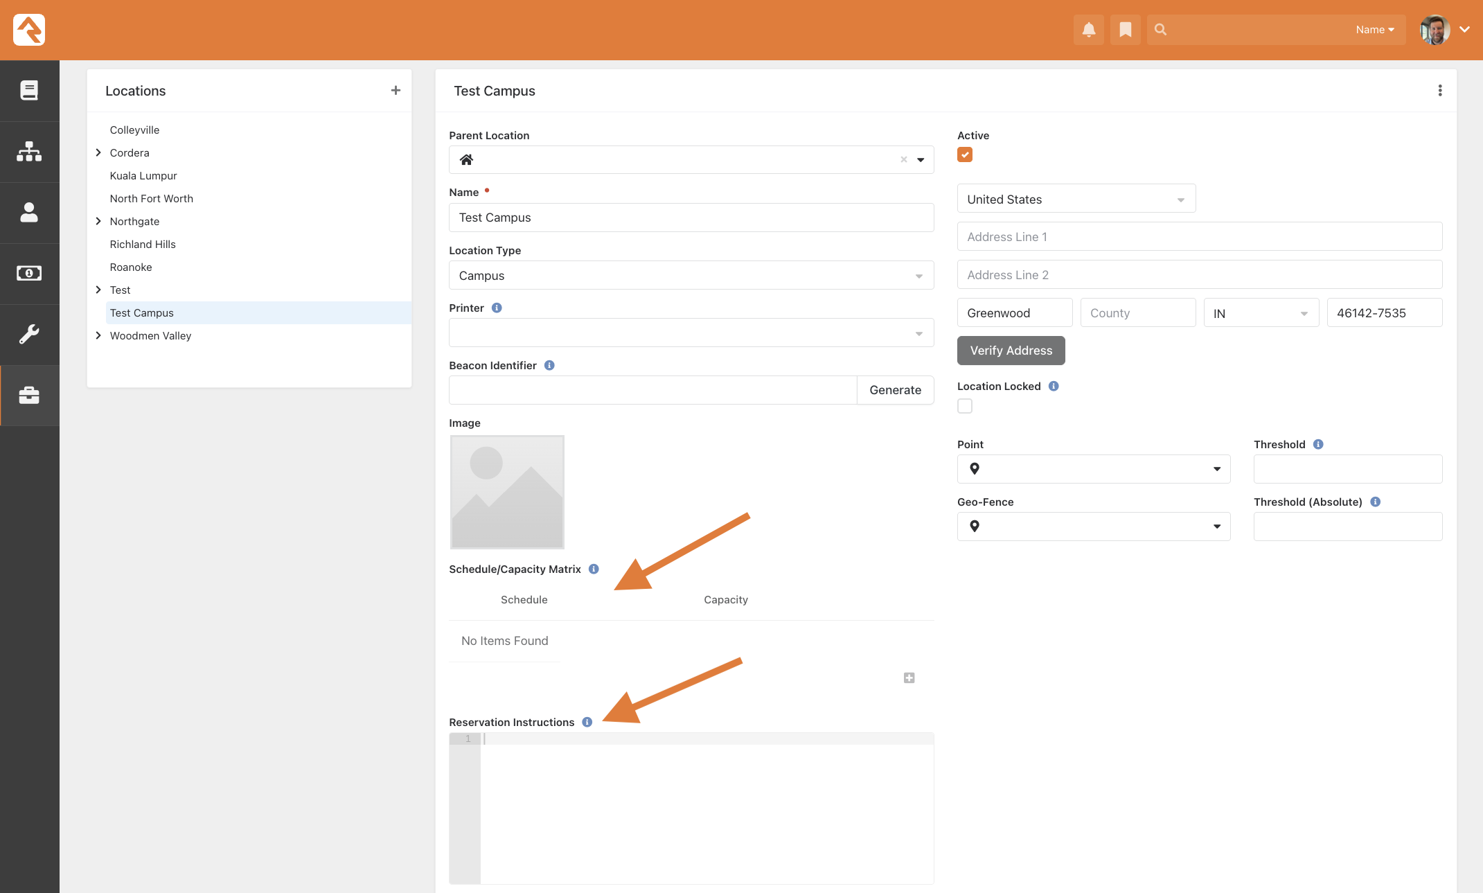Click the Generate beacon identifier button

[894, 390]
